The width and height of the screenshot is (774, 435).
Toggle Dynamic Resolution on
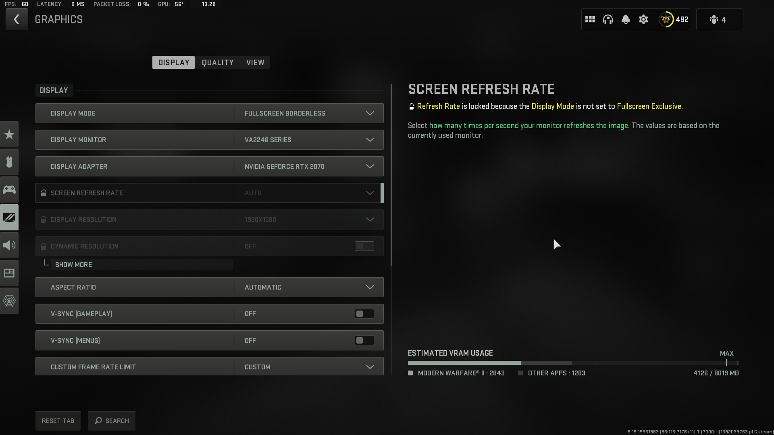[364, 246]
